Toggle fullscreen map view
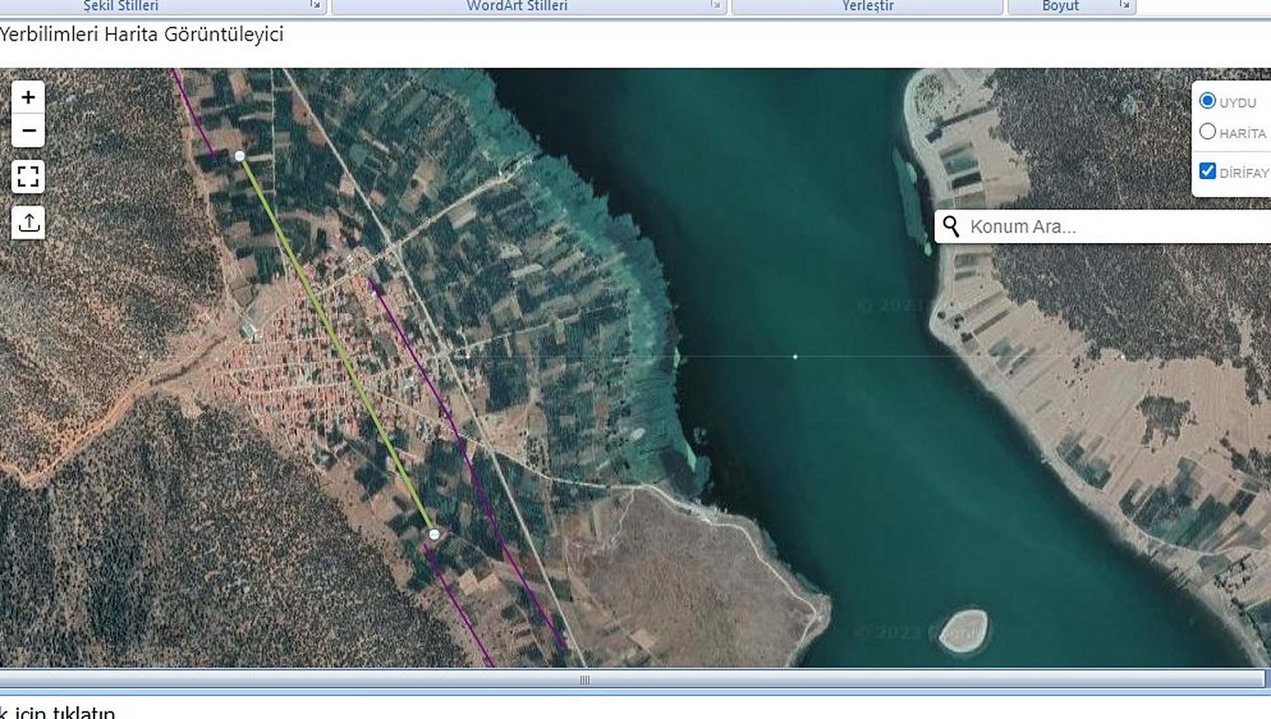Screen dimensions: 1271x719 [28, 176]
